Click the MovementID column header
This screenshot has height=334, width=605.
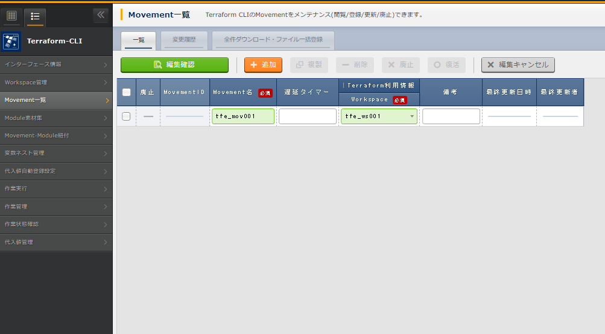(185, 92)
